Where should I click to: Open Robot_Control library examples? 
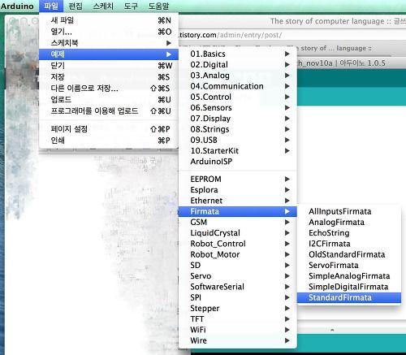click(x=238, y=244)
